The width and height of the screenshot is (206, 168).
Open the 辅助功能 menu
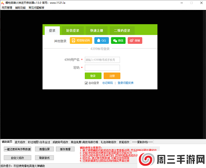20,7
